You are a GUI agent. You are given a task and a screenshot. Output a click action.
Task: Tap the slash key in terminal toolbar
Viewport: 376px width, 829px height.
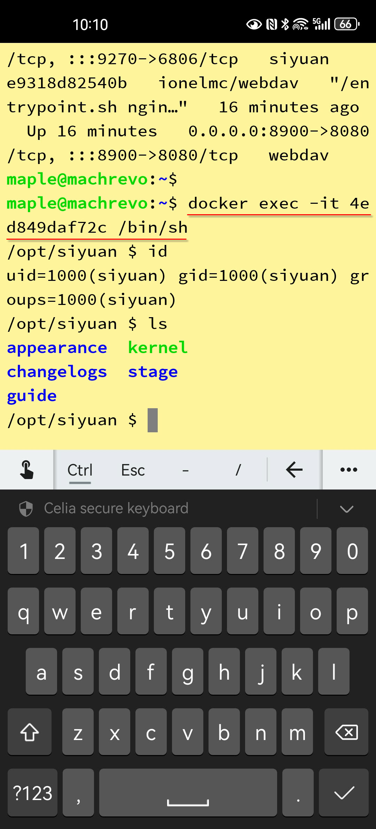pos(238,470)
